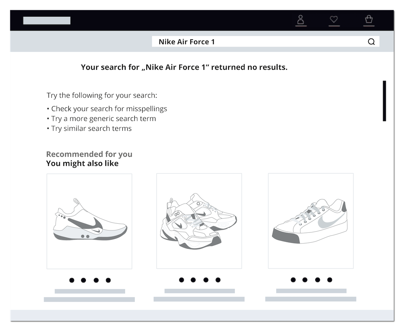This screenshot has height=332, width=407.
Task: Click the page scrollbar thumb
Action: (384, 101)
